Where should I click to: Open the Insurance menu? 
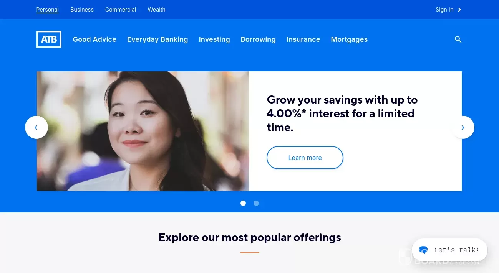303,39
